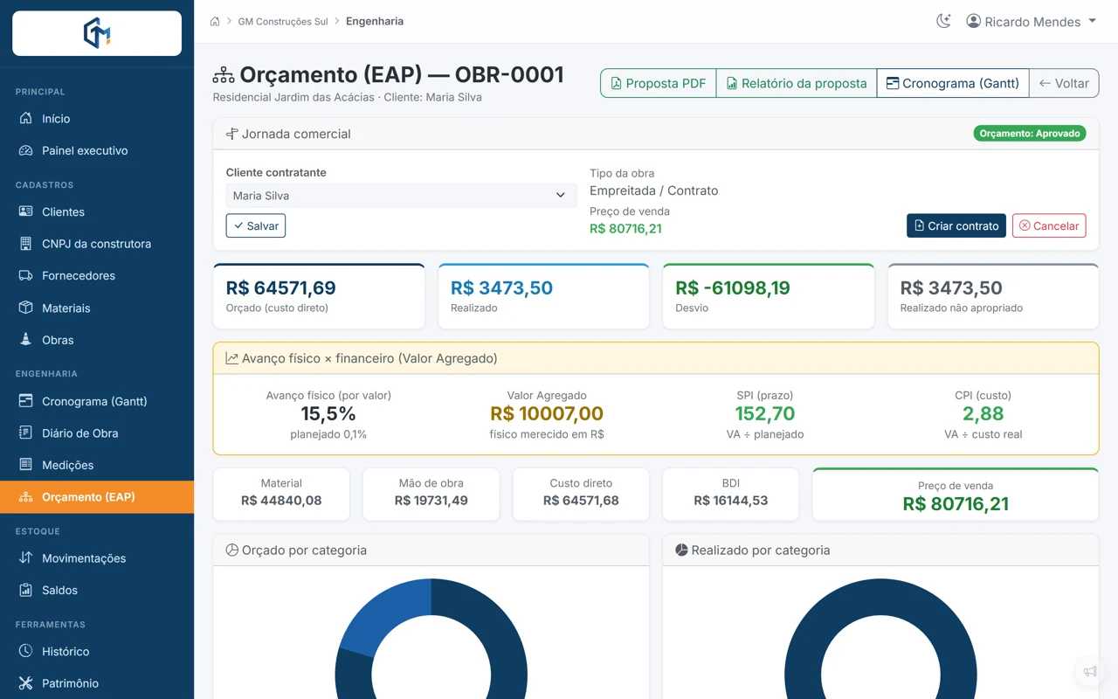This screenshot has height=699, width=1118.
Task: Click the R$ 64571,69 Orçado card
Action: coord(319,296)
